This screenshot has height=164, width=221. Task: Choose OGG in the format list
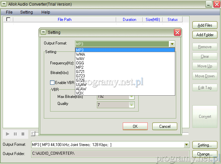click(x=80, y=63)
